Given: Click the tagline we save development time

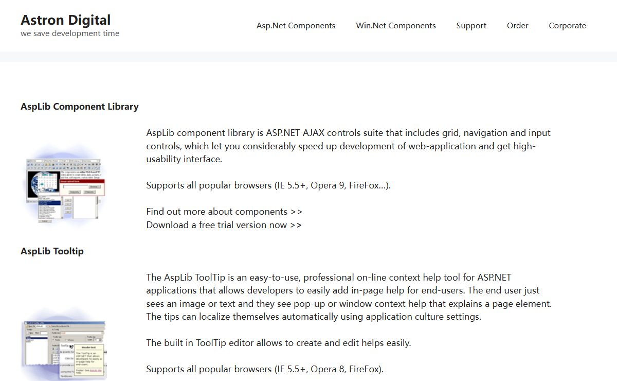Looking at the screenshot, I should coord(70,33).
